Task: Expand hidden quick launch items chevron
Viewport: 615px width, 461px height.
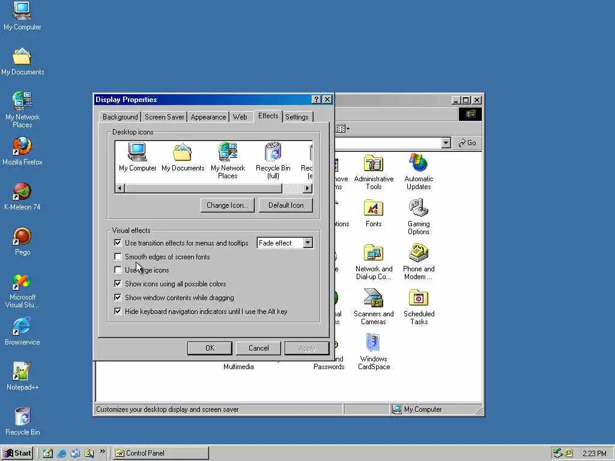Action: click(102, 451)
